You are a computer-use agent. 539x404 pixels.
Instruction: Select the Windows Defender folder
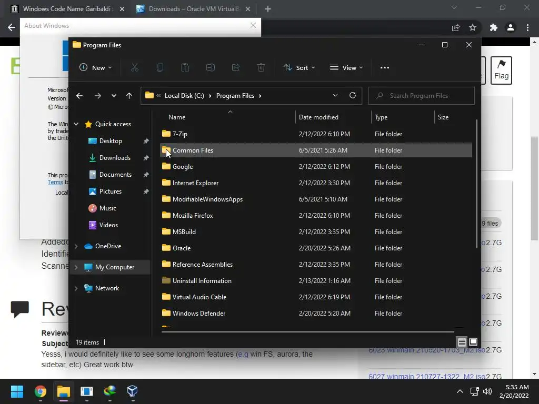pyautogui.click(x=316, y=314)
